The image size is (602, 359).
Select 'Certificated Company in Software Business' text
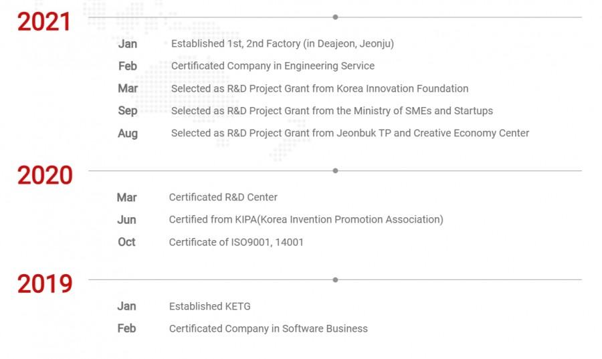click(x=268, y=328)
